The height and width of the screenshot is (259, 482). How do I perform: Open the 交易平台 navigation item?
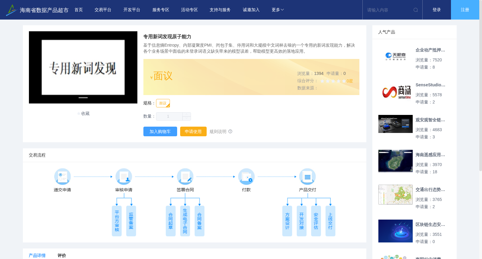coord(103,10)
